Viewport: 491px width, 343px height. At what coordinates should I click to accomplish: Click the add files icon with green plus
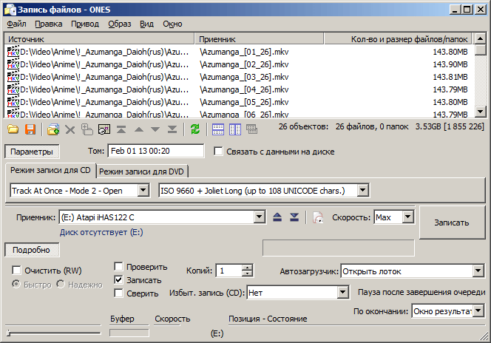[x=53, y=129]
